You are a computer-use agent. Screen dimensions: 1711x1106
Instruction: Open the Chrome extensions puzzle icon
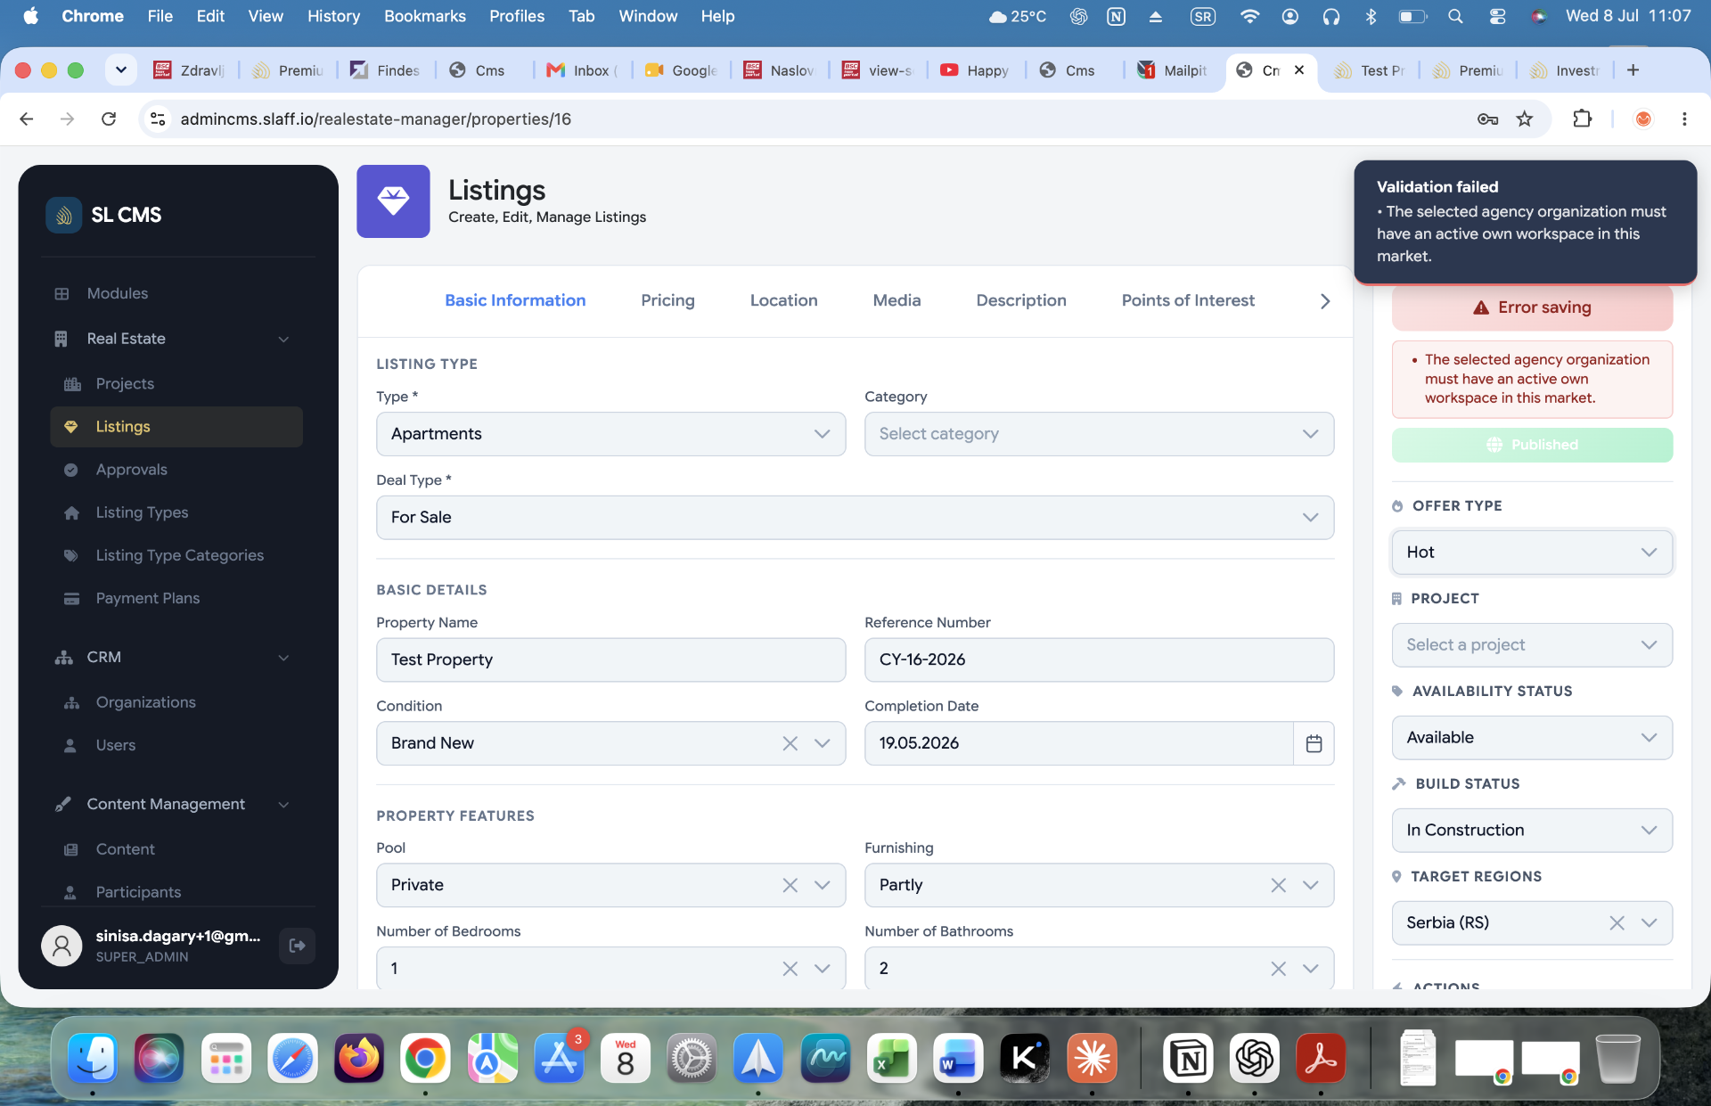1582,119
